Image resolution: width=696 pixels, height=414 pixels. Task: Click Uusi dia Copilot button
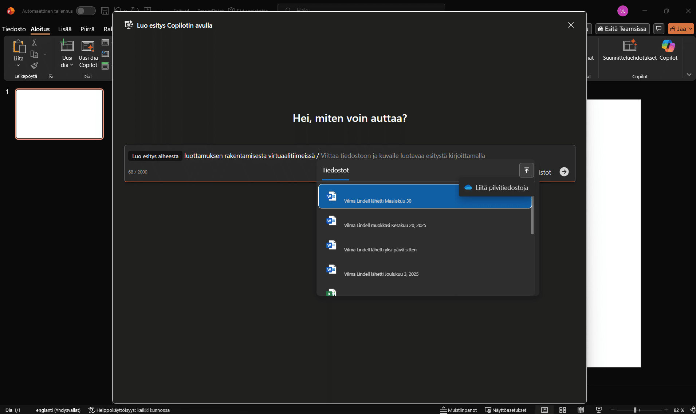tap(88, 54)
